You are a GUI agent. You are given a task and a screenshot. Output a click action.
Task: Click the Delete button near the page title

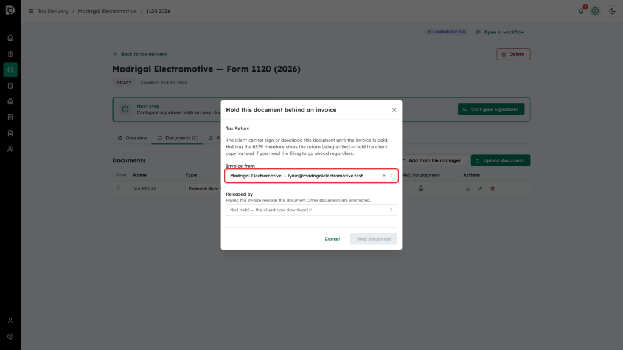pos(513,54)
